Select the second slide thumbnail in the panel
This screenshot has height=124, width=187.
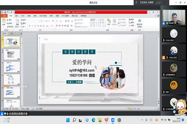click(x=12, y=56)
